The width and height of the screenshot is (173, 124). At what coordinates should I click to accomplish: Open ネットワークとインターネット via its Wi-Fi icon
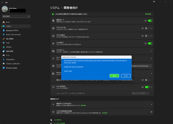pyautogui.click(x=4, y=35)
